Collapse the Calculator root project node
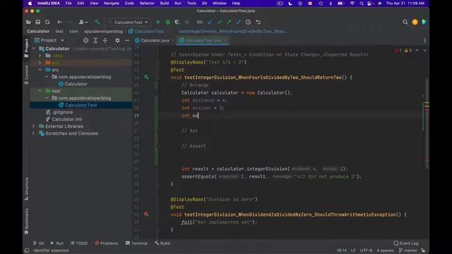Viewport: 452px width, 254px height. coord(34,49)
